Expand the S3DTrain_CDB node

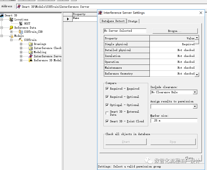11,32
